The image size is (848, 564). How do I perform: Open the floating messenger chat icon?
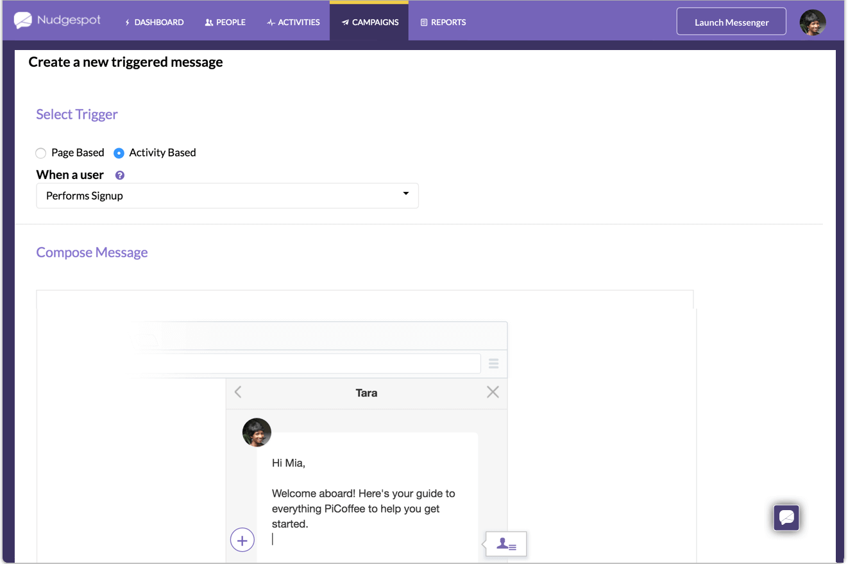coord(786,517)
